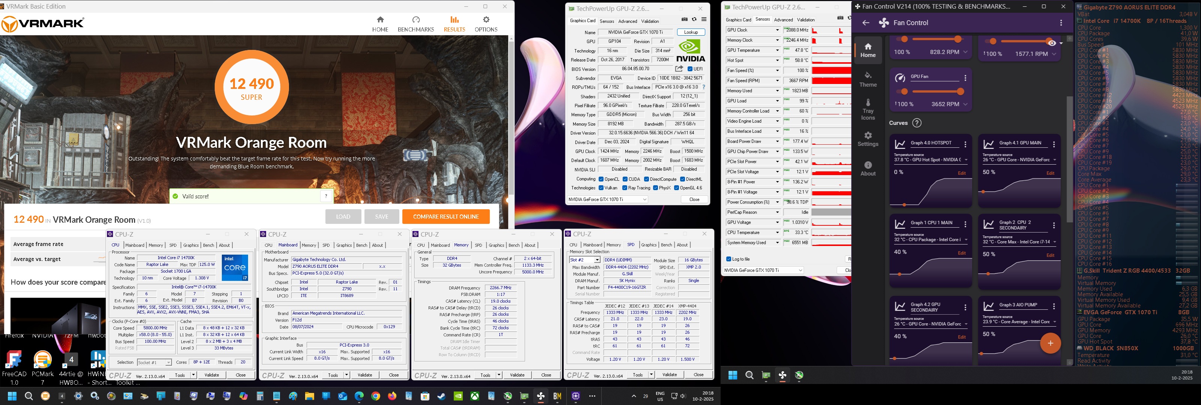Open Firefox from the taskbar
The image size is (1201, 405).
click(392, 396)
